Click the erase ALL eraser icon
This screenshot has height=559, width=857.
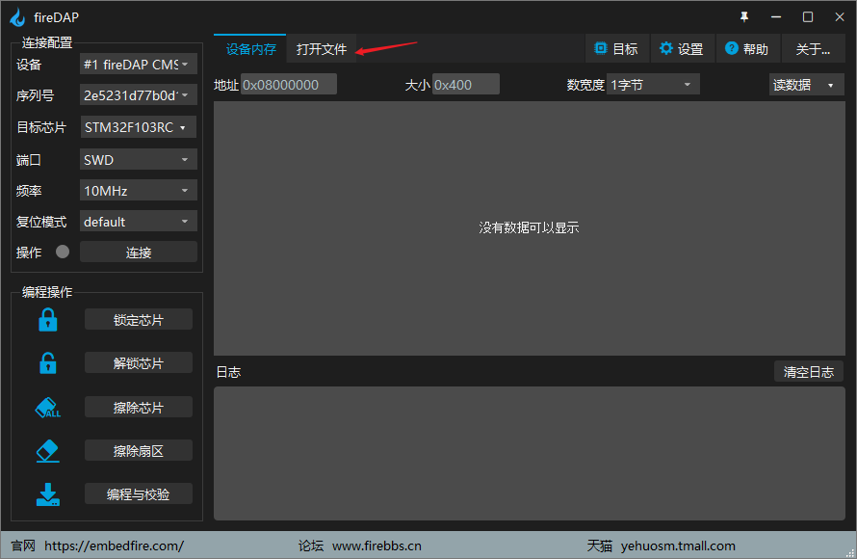[x=48, y=408]
